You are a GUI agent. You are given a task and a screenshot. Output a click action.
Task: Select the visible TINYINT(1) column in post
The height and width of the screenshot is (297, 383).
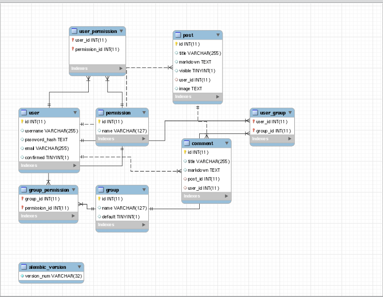click(197, 71)
